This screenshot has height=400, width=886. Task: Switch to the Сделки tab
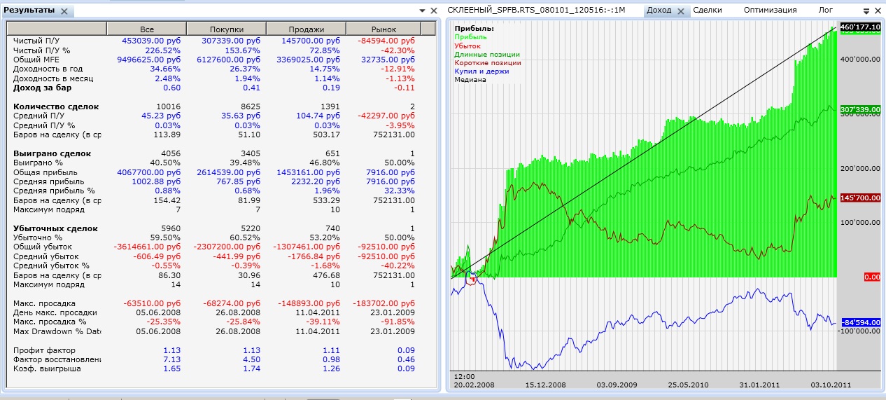[x=707, y=10]
